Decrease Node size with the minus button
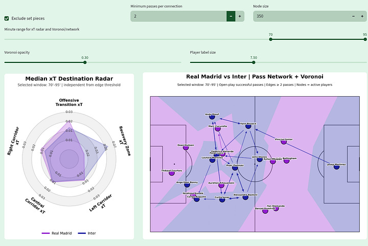Screen dimensions: 368x246 (x=354, y=16)
